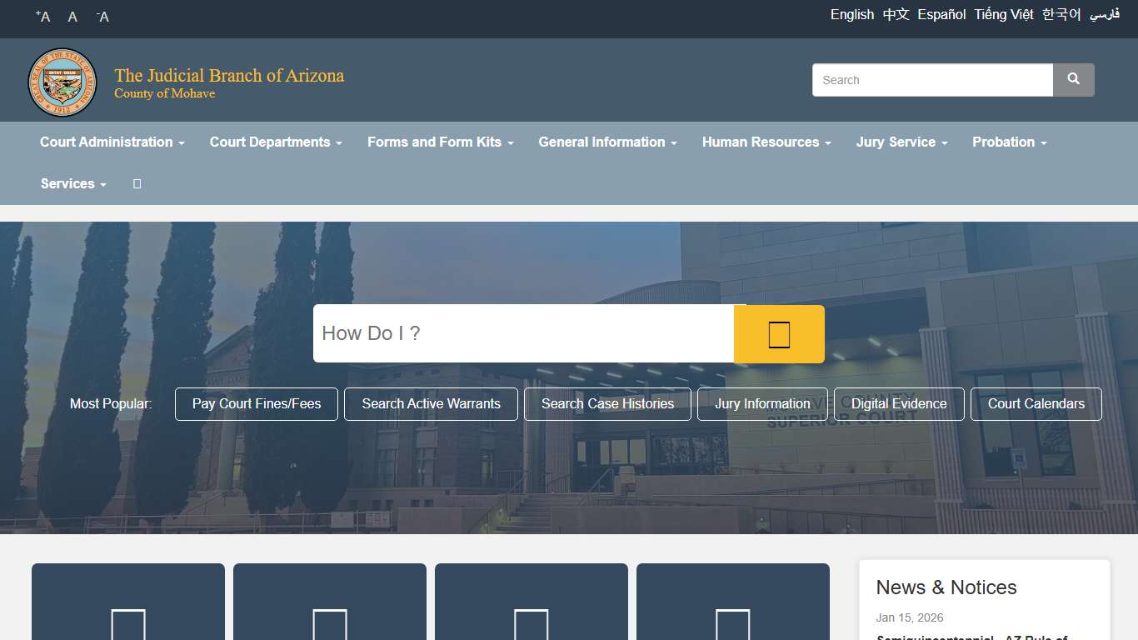
Task: Click the Pay Court Fines/Fees button
Action: click(x=256, y=403)
